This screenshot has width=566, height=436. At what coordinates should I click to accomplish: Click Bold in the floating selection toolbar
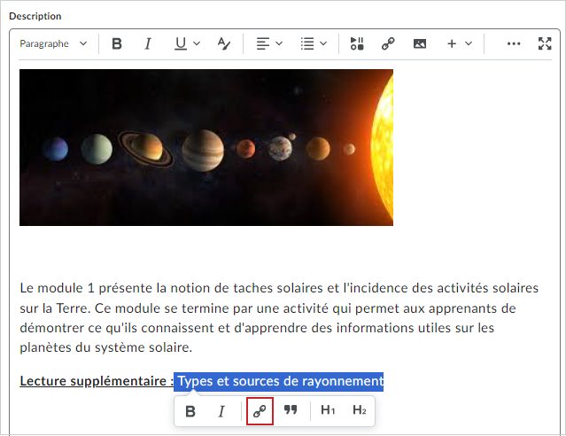pos(190,411)
